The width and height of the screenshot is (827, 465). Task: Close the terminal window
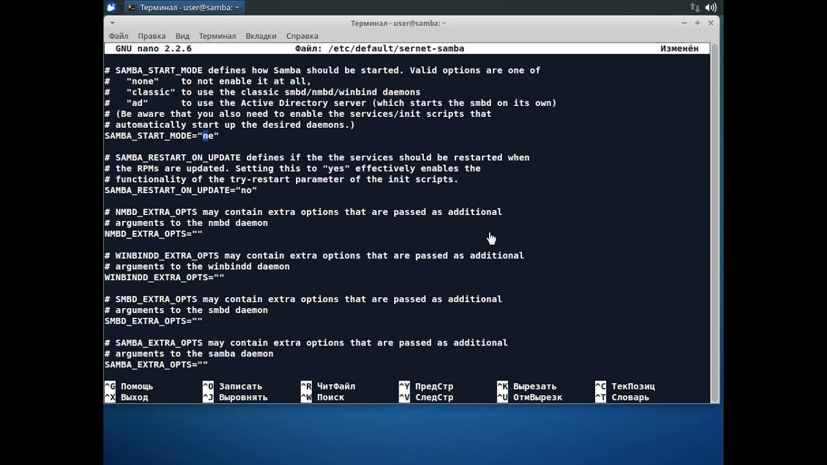[x=712, y=23]
